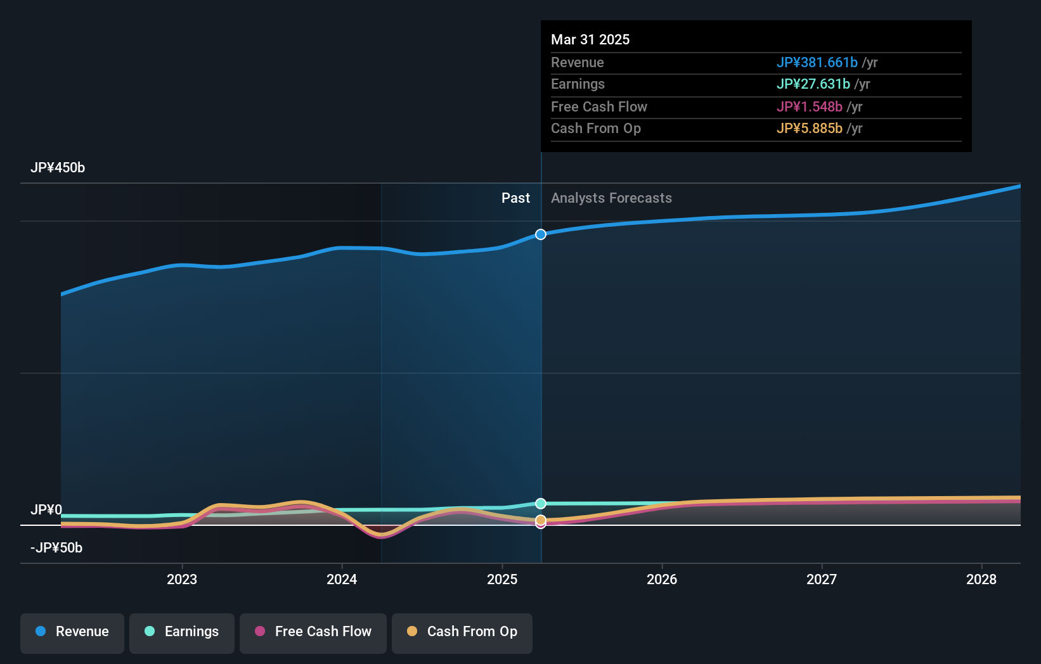Click the 2023 axis label
Screen dimensions: 1041x664
pos(182,578)
